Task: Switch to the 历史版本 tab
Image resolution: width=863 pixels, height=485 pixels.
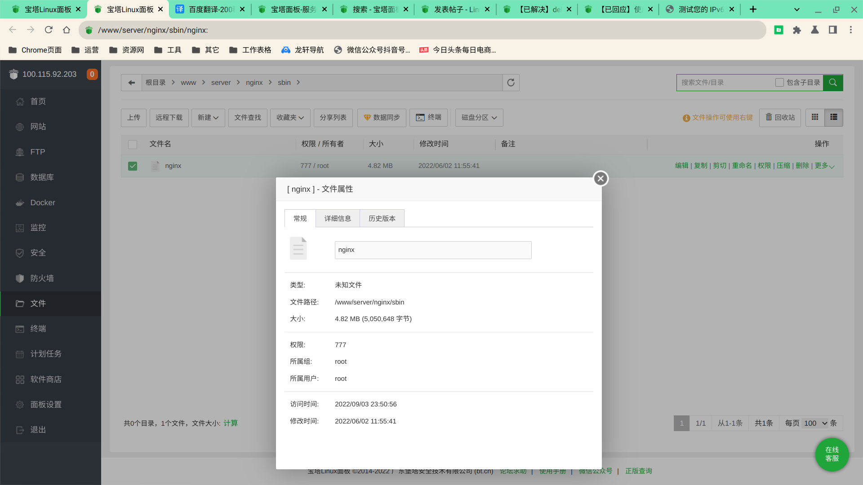Action: click(382, 218)
